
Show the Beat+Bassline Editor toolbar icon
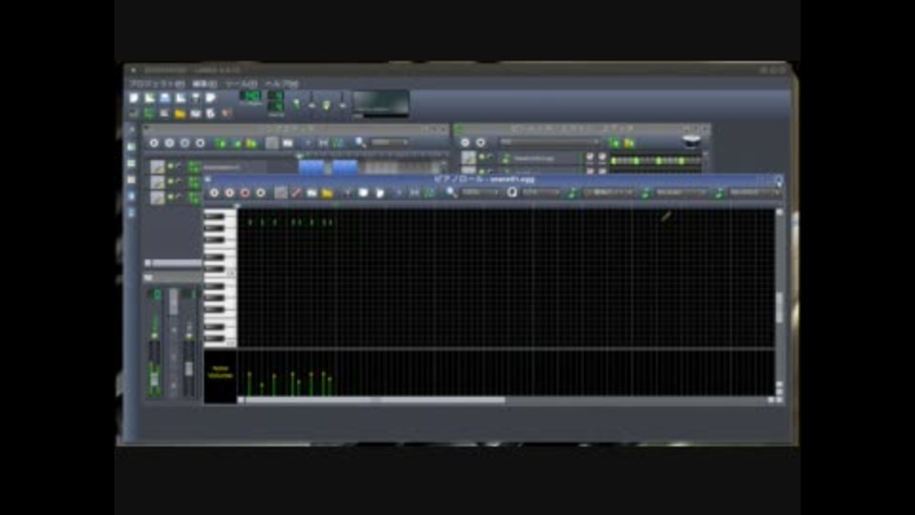(150, 113)
